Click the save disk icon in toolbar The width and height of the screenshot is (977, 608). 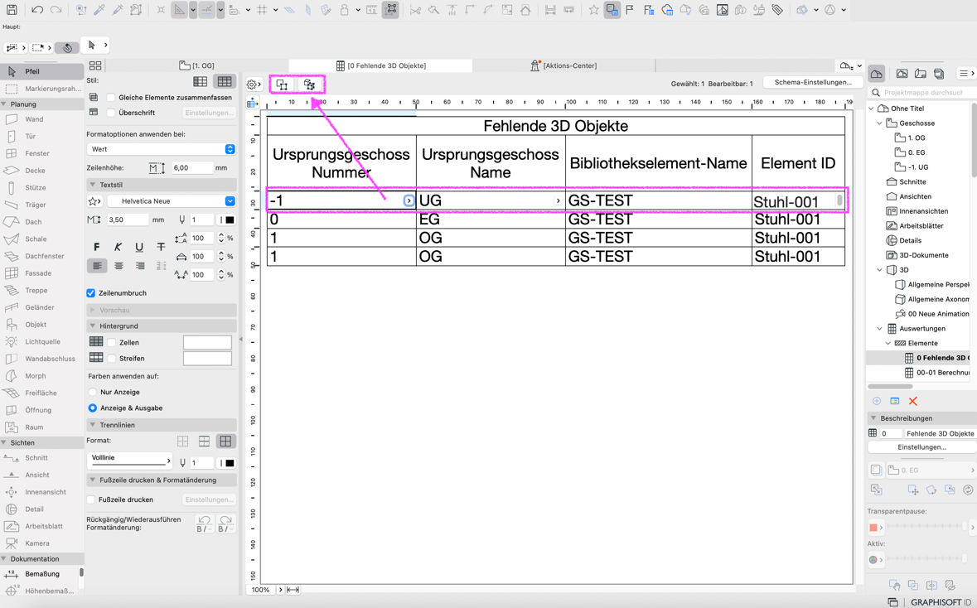coord(12,10)
